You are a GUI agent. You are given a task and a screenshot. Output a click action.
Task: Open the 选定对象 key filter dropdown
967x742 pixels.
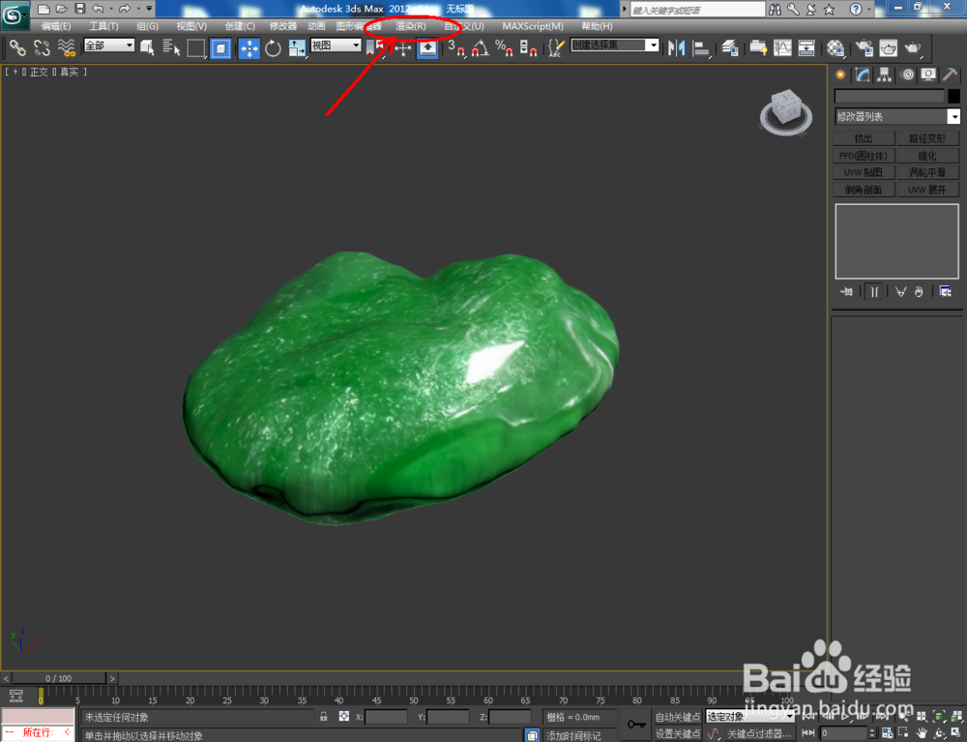pyautogui.click(x=750, y=716)
